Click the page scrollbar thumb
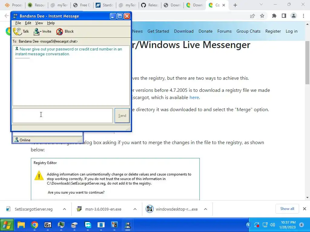Screen dimensions: 310x232 pos(308,63)
